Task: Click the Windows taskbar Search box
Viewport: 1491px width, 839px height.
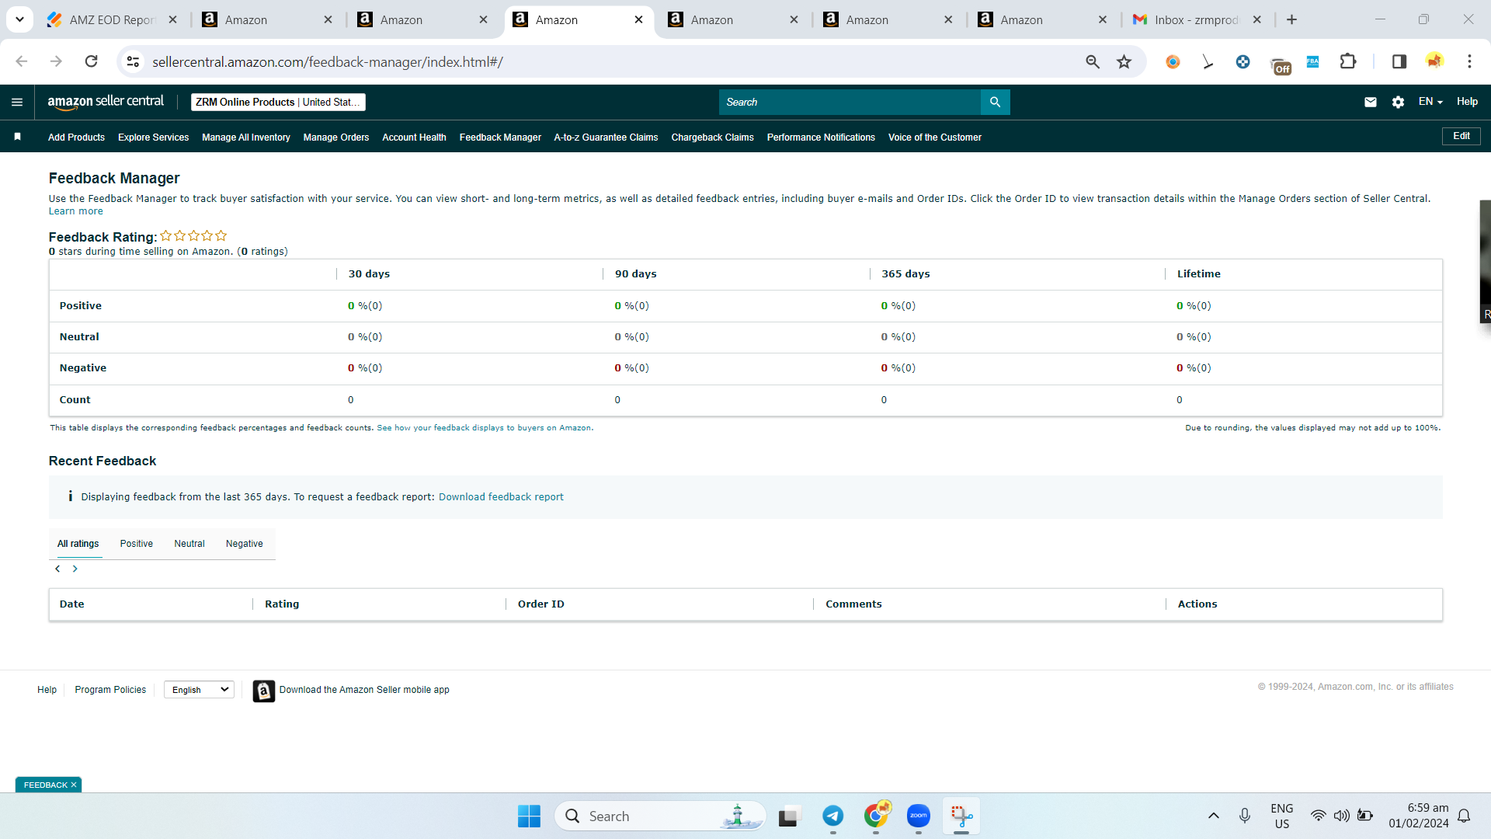Action: point(660,816)
